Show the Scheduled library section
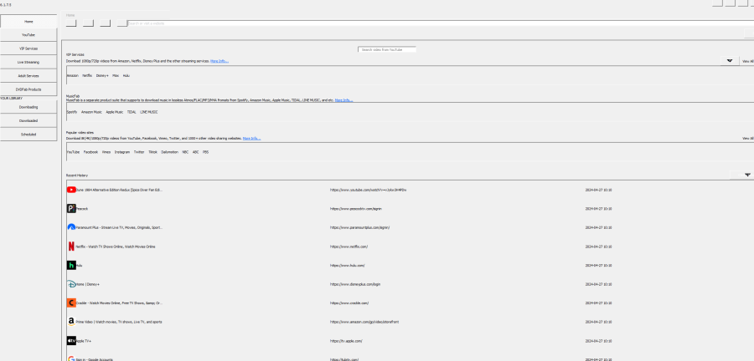The width and height of the screenshot is (754, 361). (x=28, y=135)
